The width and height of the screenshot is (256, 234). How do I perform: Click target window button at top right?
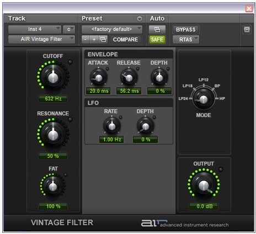pos(247,29)
